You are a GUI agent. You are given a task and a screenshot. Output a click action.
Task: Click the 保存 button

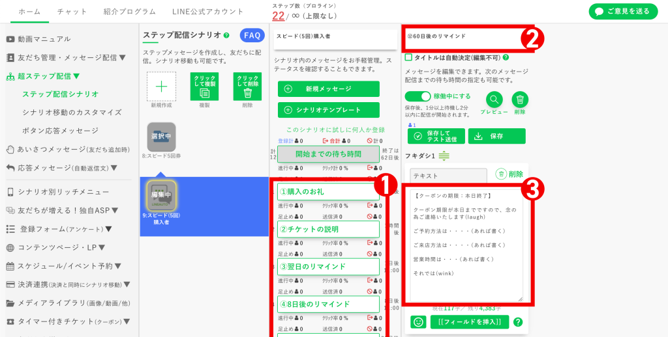point(496,136)
